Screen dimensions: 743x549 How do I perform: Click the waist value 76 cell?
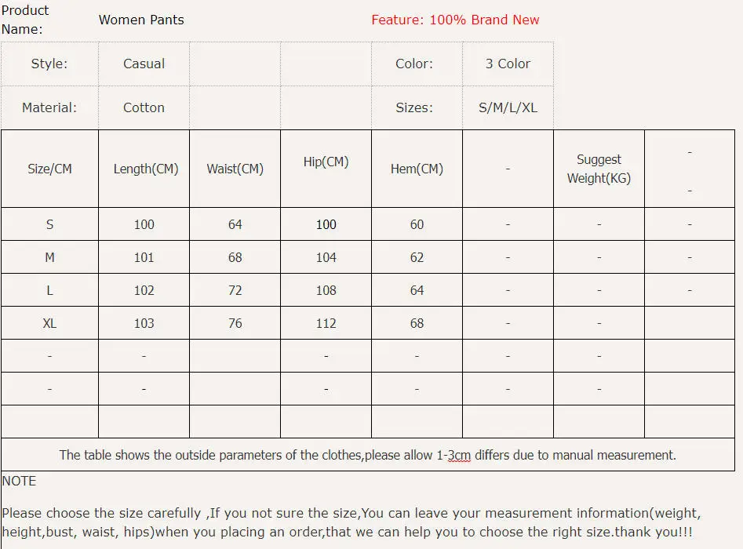[x=235, y=323]
